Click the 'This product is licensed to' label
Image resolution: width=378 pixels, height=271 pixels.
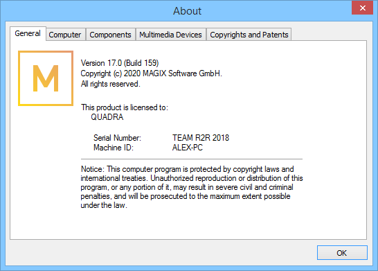point(125,107)
